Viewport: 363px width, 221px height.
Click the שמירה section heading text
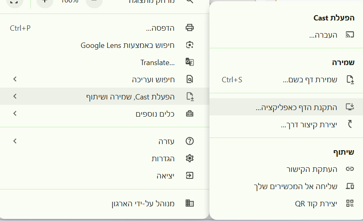343,63
